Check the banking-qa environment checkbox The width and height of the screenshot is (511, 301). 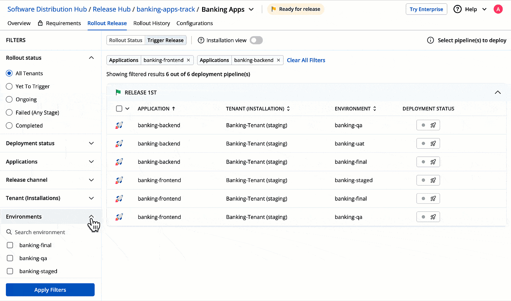click(10, 258)
